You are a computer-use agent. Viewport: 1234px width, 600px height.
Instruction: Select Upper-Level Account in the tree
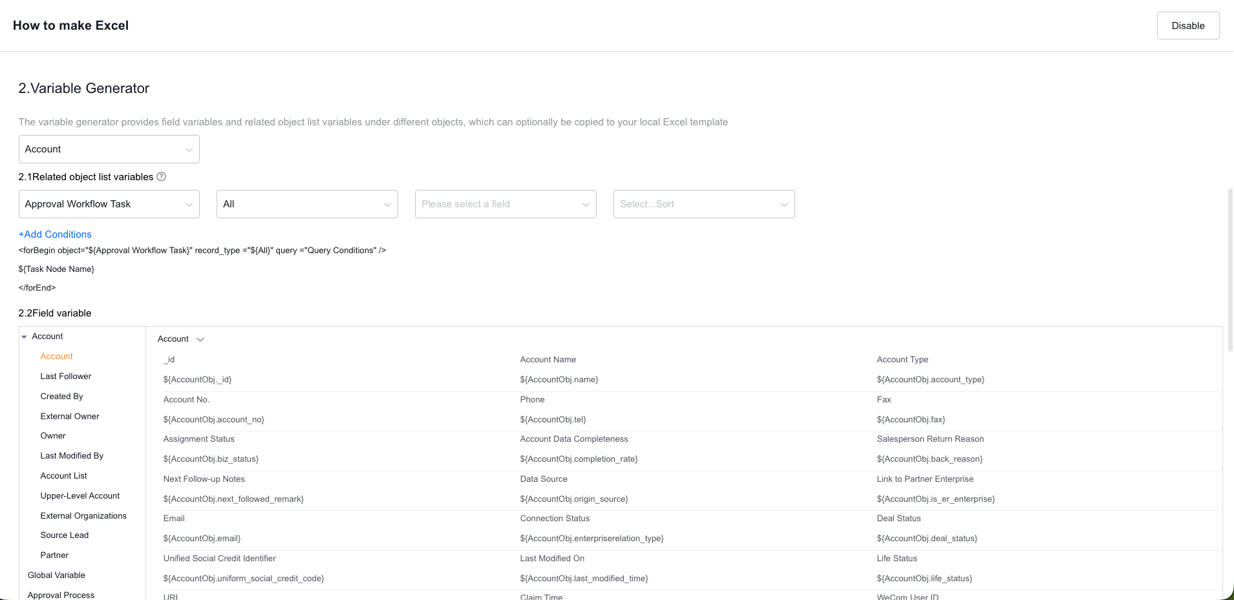tap(80, 496)
